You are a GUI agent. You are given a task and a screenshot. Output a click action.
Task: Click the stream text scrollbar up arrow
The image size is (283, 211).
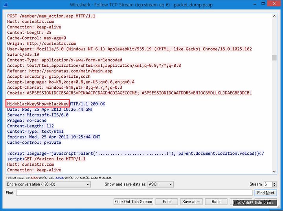[274, 16]
